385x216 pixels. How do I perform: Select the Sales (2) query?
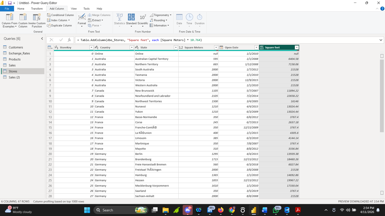(x=22, y=77)
